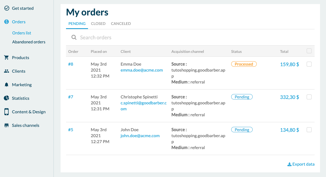Viewport: 326px width, 177px height.
Task: Click the Content & Design phone icon
Action: 7,112
